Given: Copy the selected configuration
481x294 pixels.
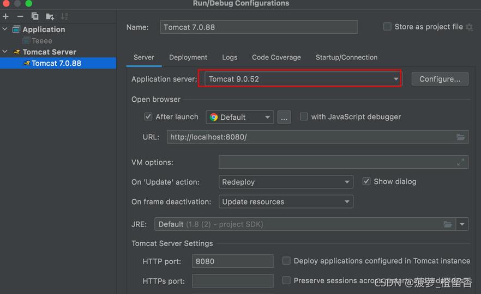Looking at the screenshot, I should coord(35,16).
